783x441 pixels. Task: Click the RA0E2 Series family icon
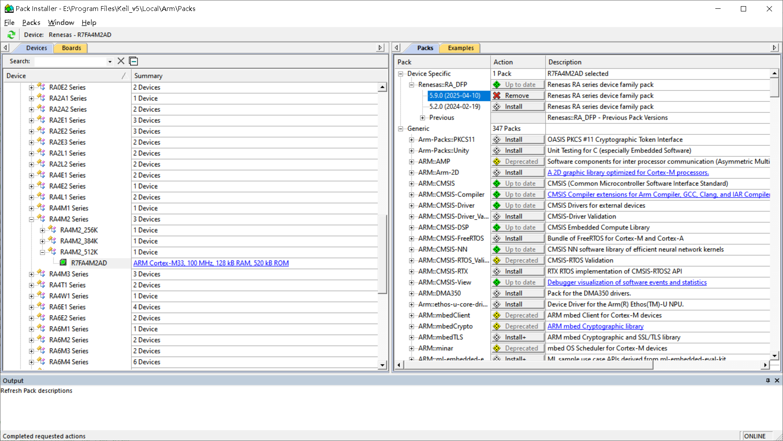pos(41,87)
